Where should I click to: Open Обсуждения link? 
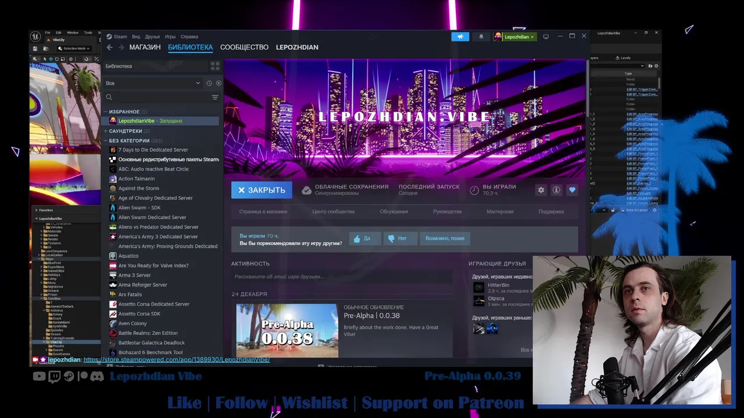(x=394, y=211)
